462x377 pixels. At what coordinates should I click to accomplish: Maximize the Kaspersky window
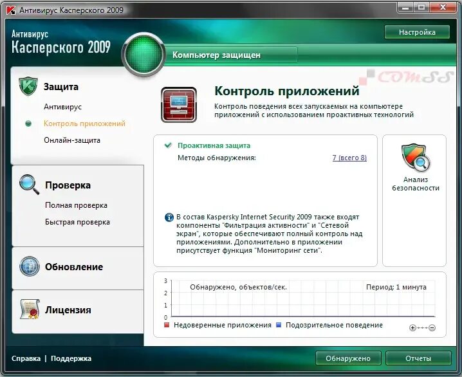(x=421, y=7)
